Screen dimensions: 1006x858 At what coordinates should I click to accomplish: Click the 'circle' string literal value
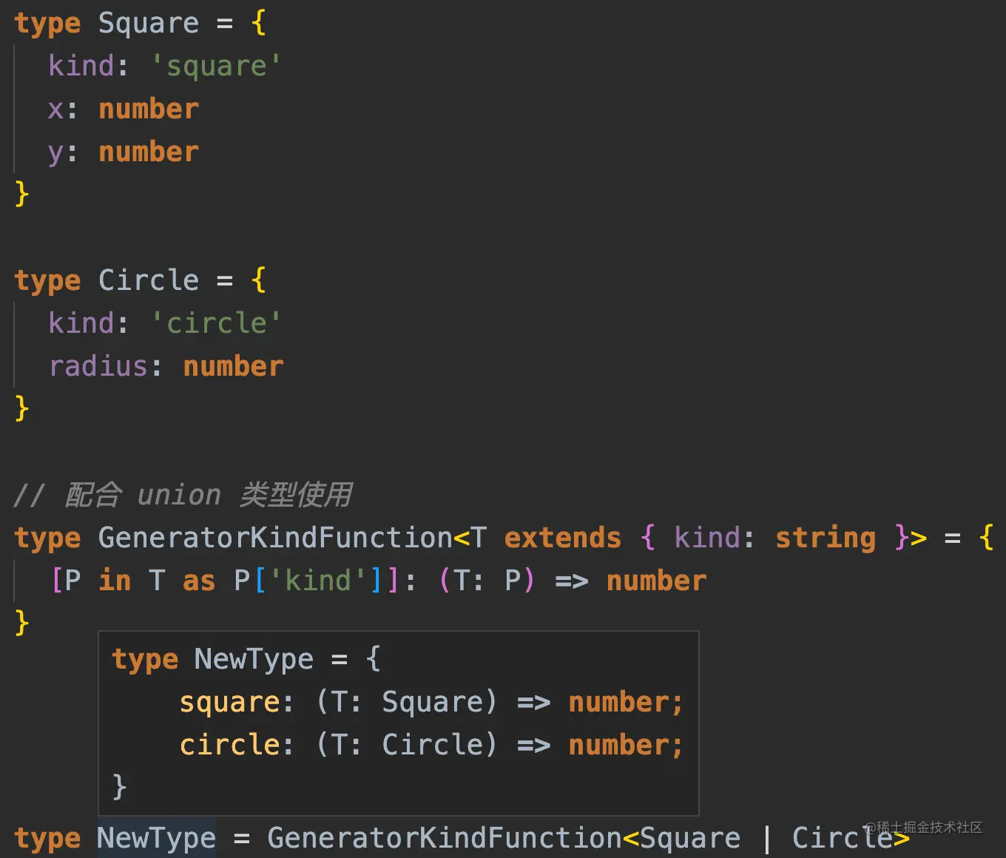tap(216, 323)
